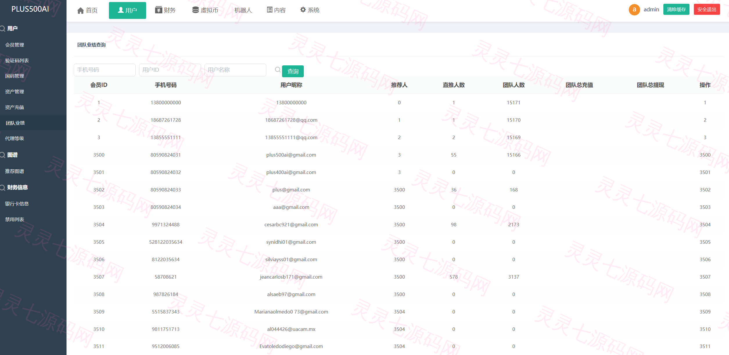Click phone number cell 528122035634
The height and width of the screenshot is (355, 729).
(x=166, y=242)
